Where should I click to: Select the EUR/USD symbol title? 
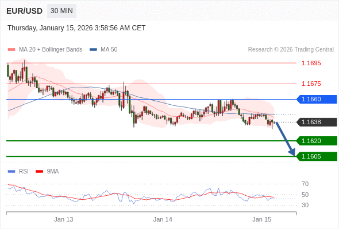pos(25,11)
